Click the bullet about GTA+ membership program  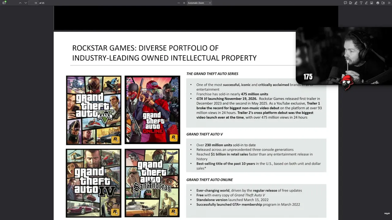click(248, 205)
